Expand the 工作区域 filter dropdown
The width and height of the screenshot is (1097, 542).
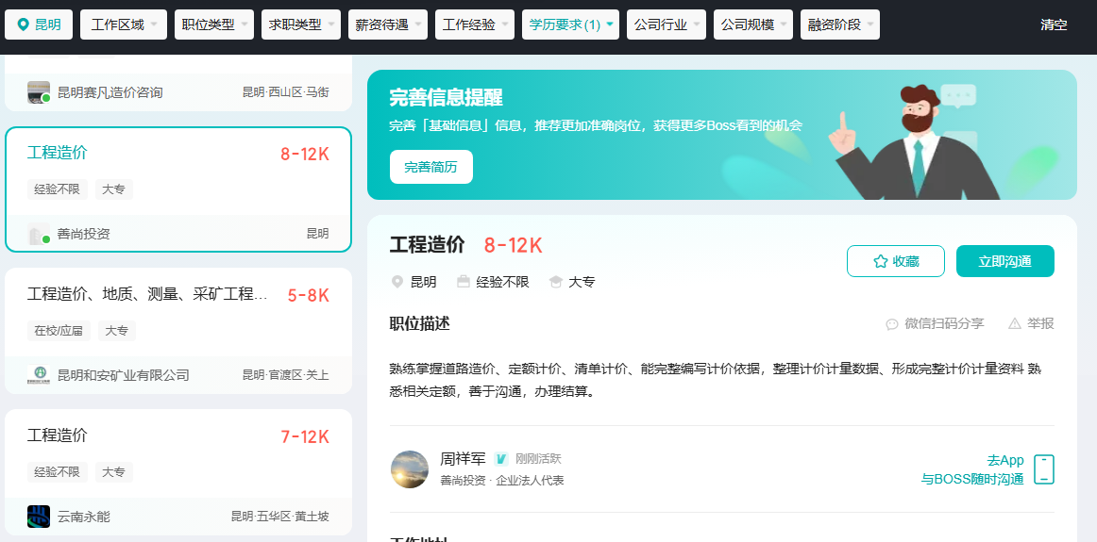coord(124,25)
